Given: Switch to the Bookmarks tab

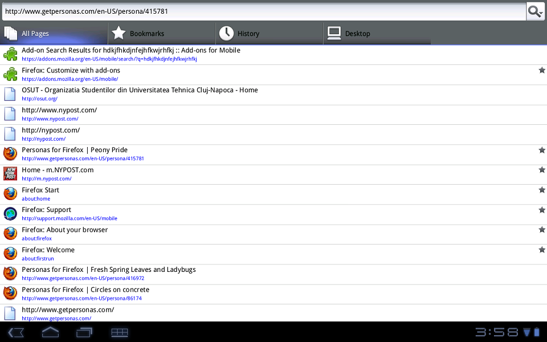Looking at the screenshot, I should point(161,34).
